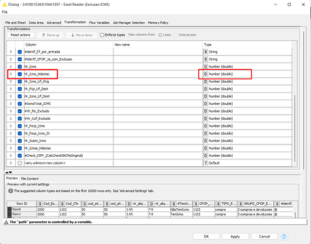Grab the drag handle of the Vr_Icms row
This screenshot has width=311, height=244.
[x=10, y=66]
